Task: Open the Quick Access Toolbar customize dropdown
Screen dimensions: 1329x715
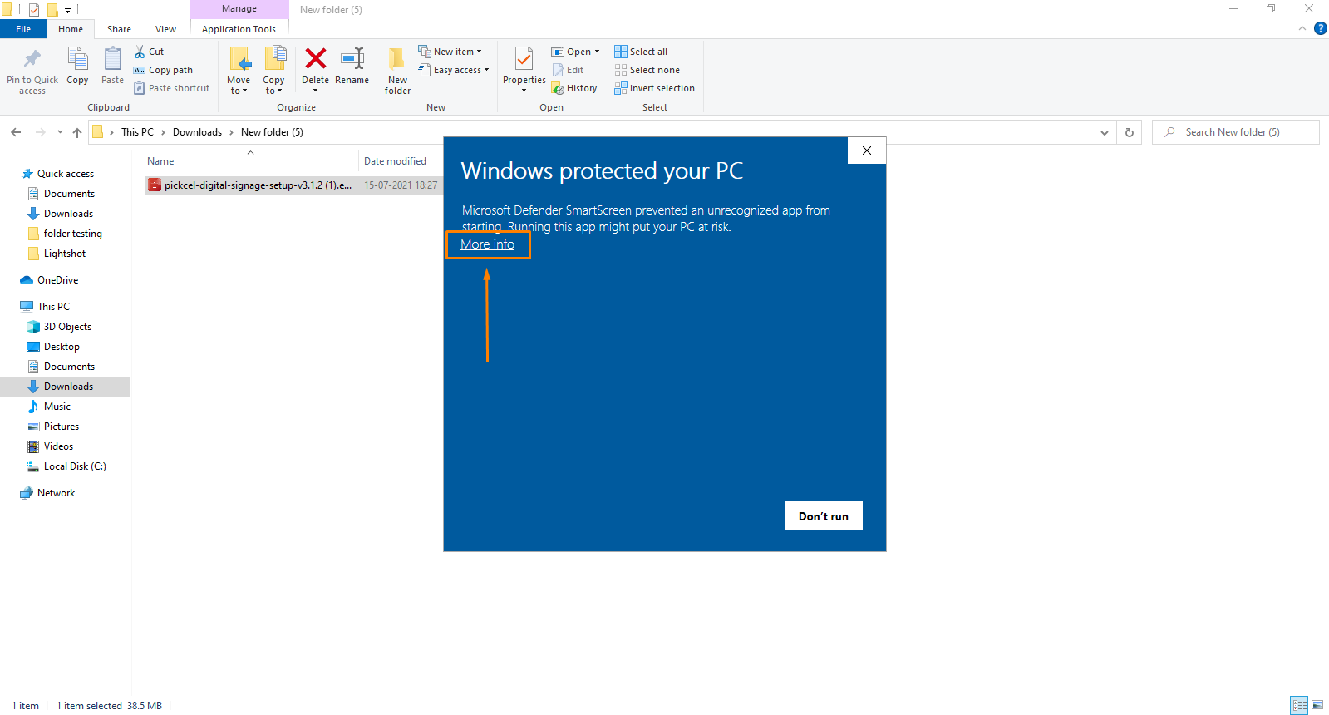Action: 67,10
